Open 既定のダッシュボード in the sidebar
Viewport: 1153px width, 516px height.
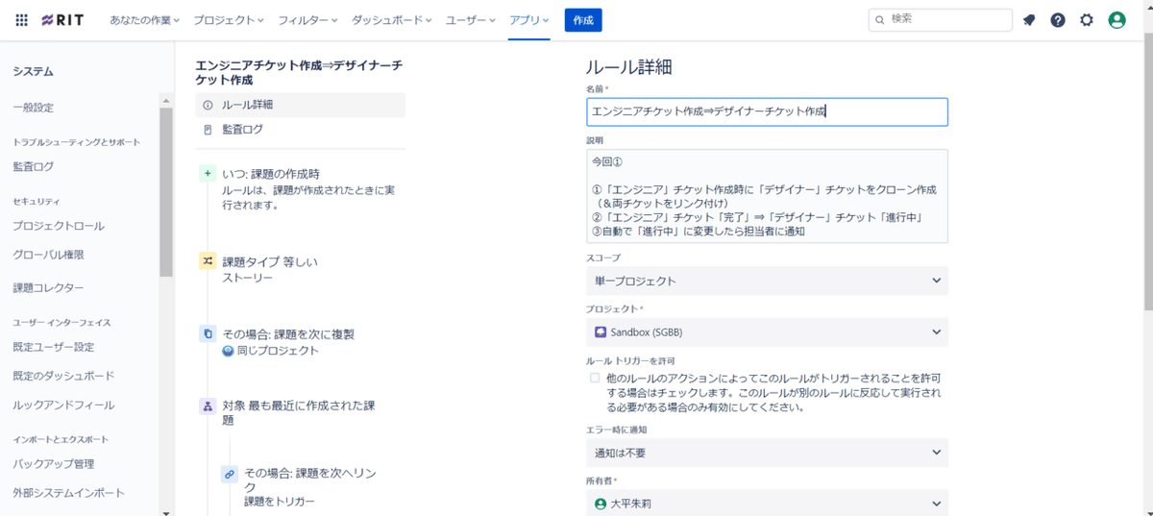[x=63, y=376]
